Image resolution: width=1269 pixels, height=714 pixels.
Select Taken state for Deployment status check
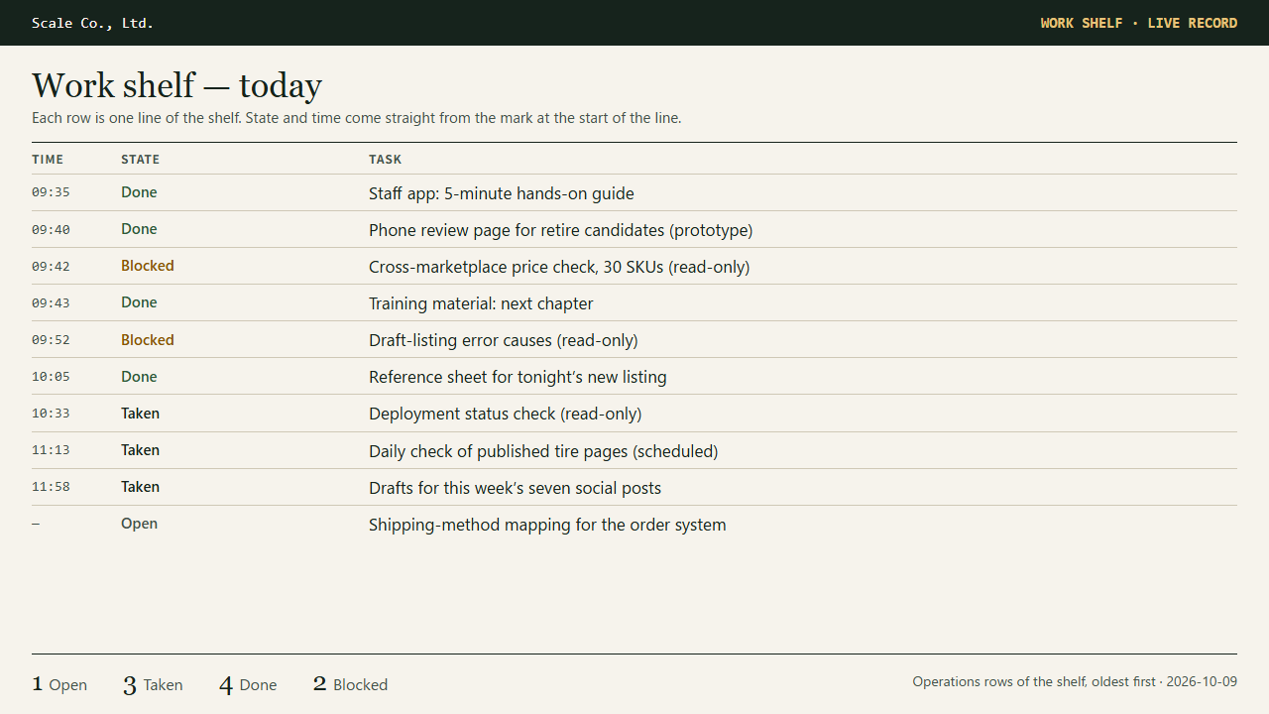140,413
